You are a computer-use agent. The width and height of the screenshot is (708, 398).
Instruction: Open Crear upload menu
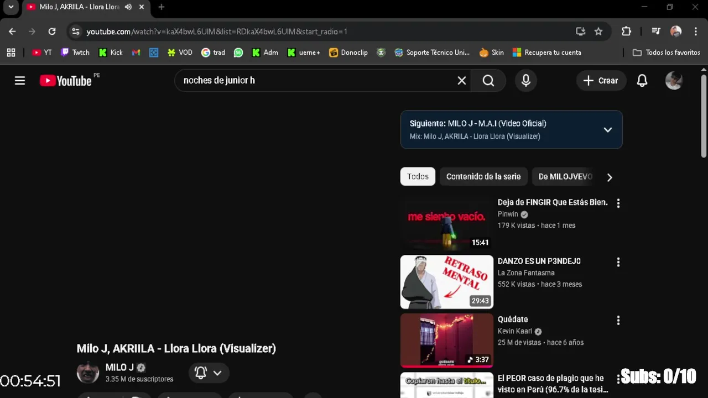tap(601, 81)
